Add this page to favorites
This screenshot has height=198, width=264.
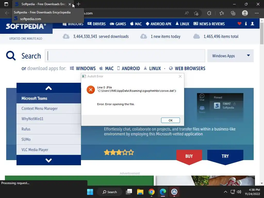pos(196,13)
